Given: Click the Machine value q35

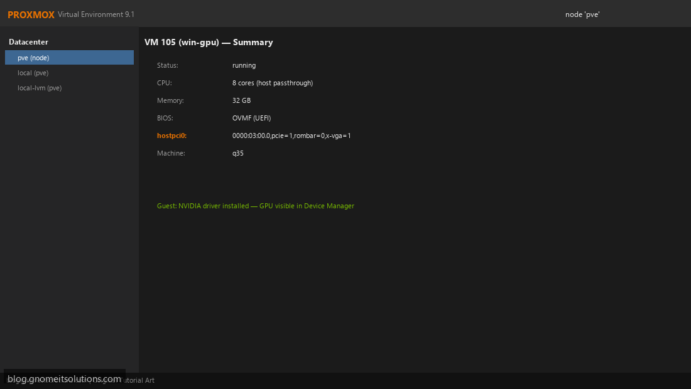Looking at the screenshot, I should (238, 153).
